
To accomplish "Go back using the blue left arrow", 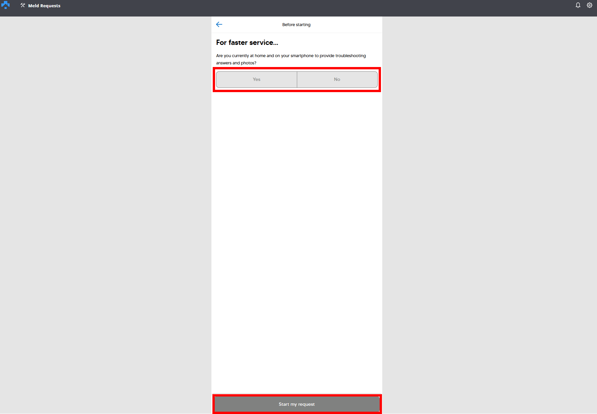I will click(219, 24).
